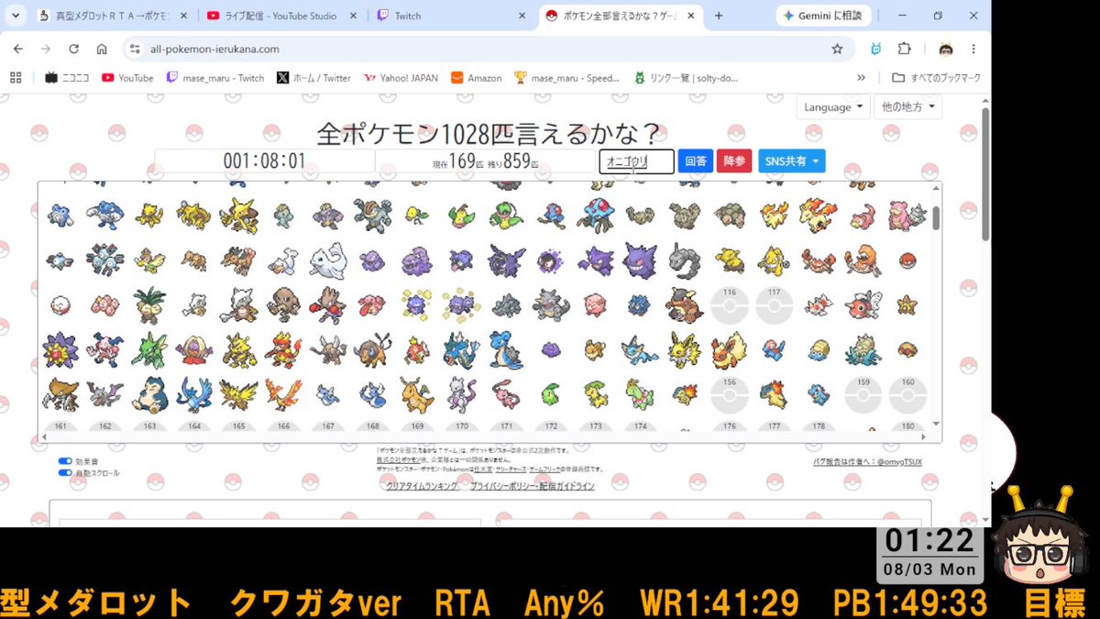Open the すべてのブックマーク folder
Screen dimensions: 1100x619
(x=936, y=78)
